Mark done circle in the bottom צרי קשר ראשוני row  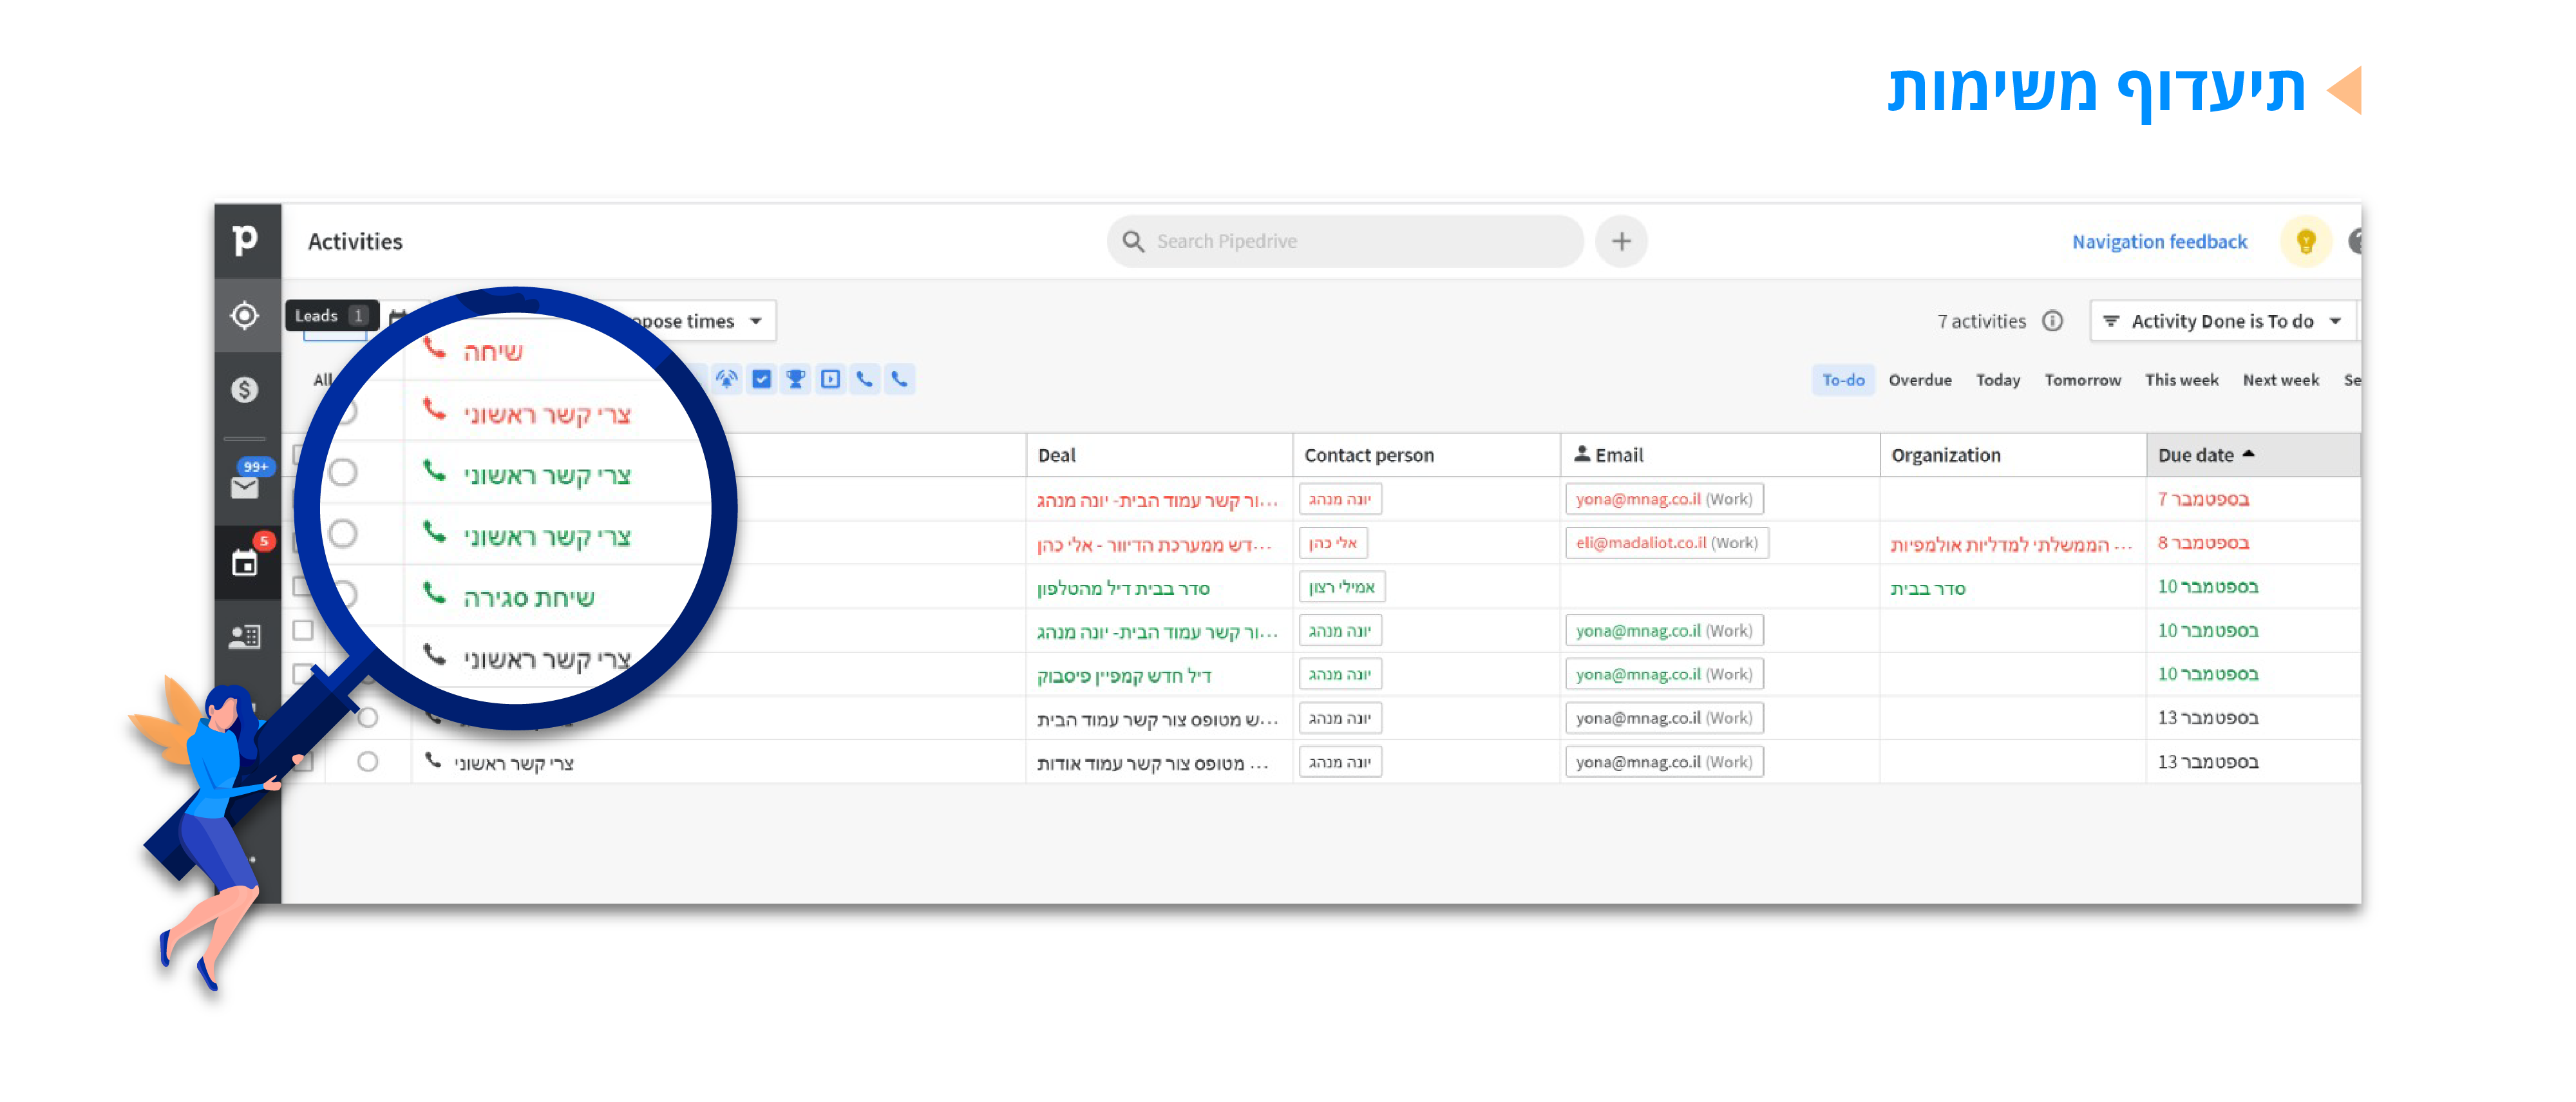click(368, 762)
